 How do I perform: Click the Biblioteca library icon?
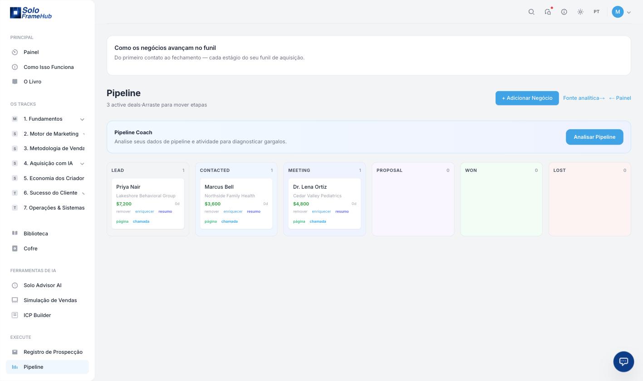click(x=15, y=234)
